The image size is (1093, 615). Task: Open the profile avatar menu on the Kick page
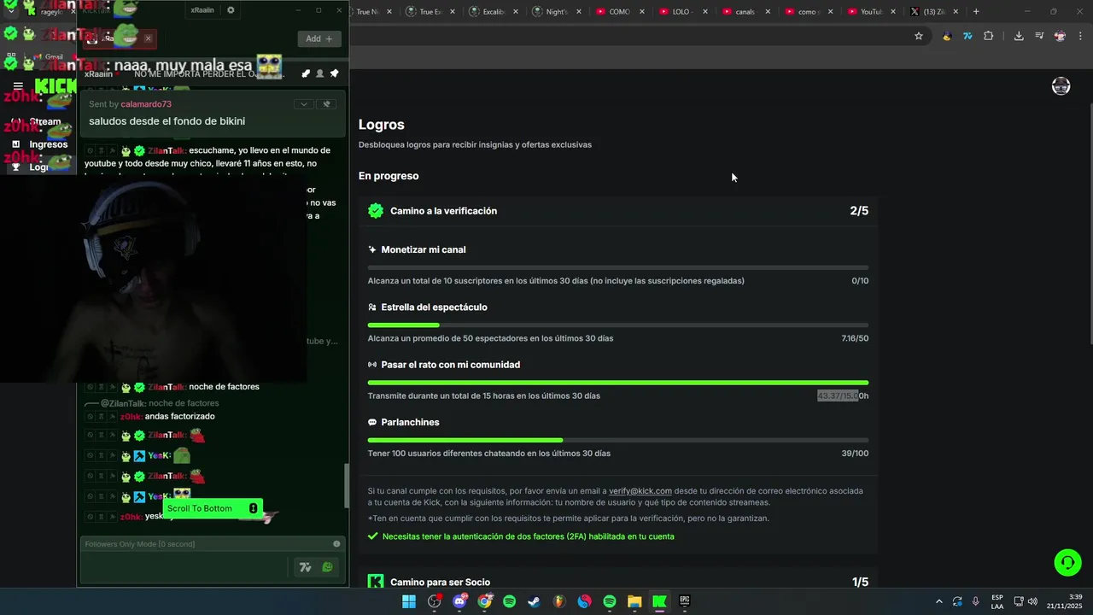(1061, 86)
